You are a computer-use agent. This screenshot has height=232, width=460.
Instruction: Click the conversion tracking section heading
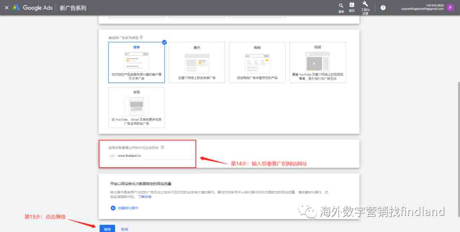click(141, 183)
